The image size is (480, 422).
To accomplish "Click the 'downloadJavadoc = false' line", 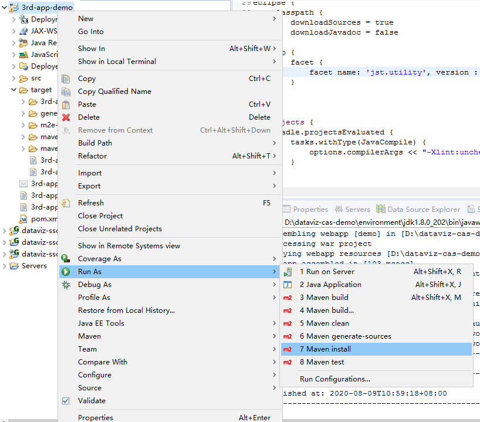I will (344, 32).
